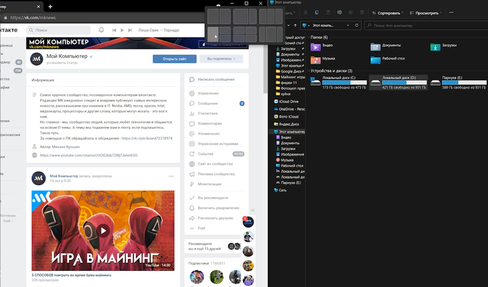The image size is (488, 287).
Task: Collapse the Папки (6) section
Action: pos(308,38)
